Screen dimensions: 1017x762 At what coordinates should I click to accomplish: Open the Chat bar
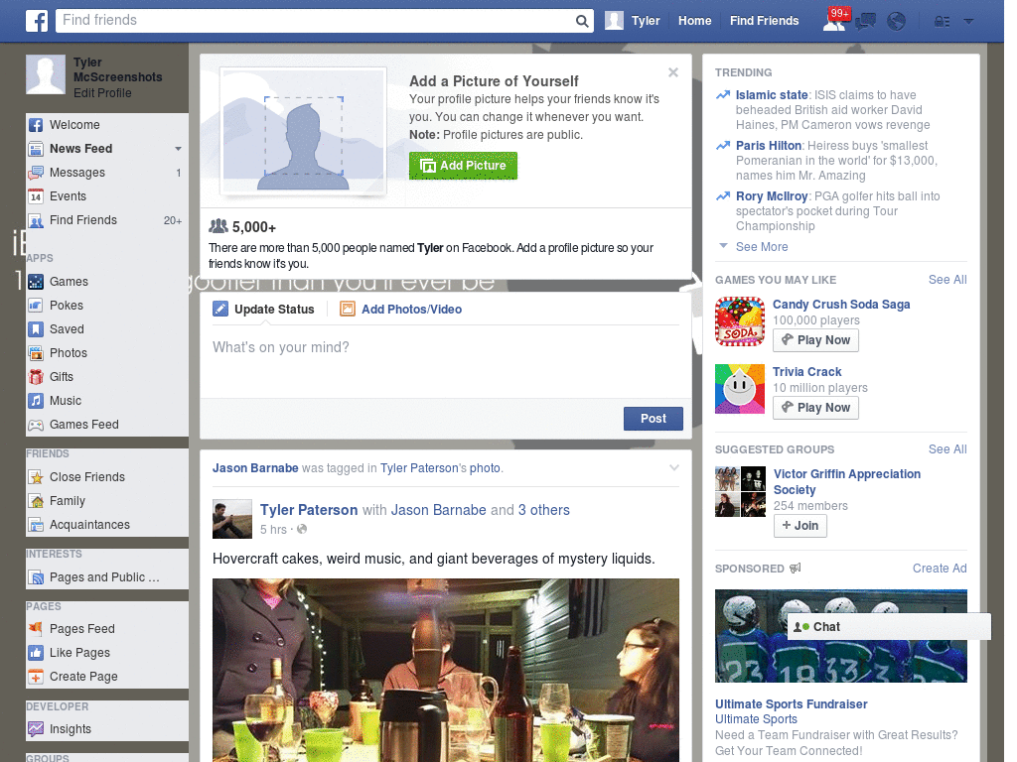tap(889, 627)
